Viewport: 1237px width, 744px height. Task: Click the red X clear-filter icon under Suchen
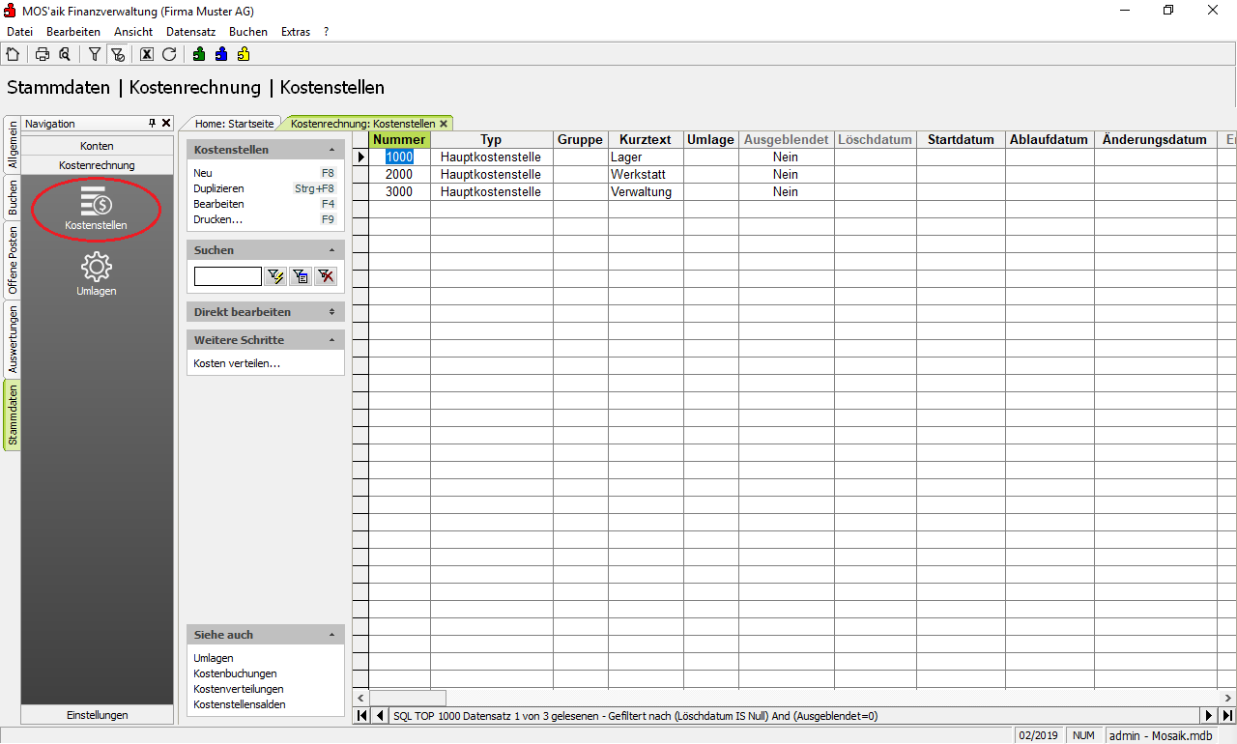(326, 276)
